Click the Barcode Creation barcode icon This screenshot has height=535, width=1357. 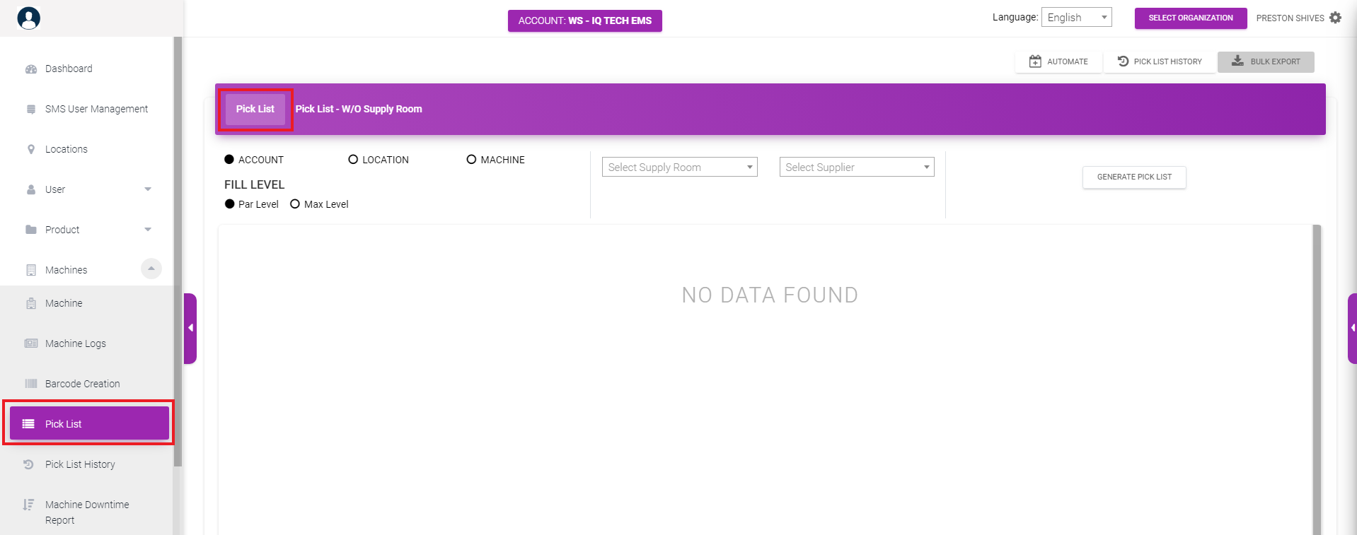pyautogui.click(x=31, y=384)
